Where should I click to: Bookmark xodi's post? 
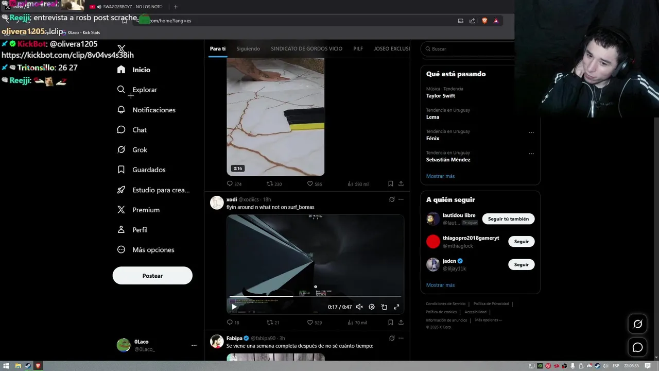click(391, 323)
